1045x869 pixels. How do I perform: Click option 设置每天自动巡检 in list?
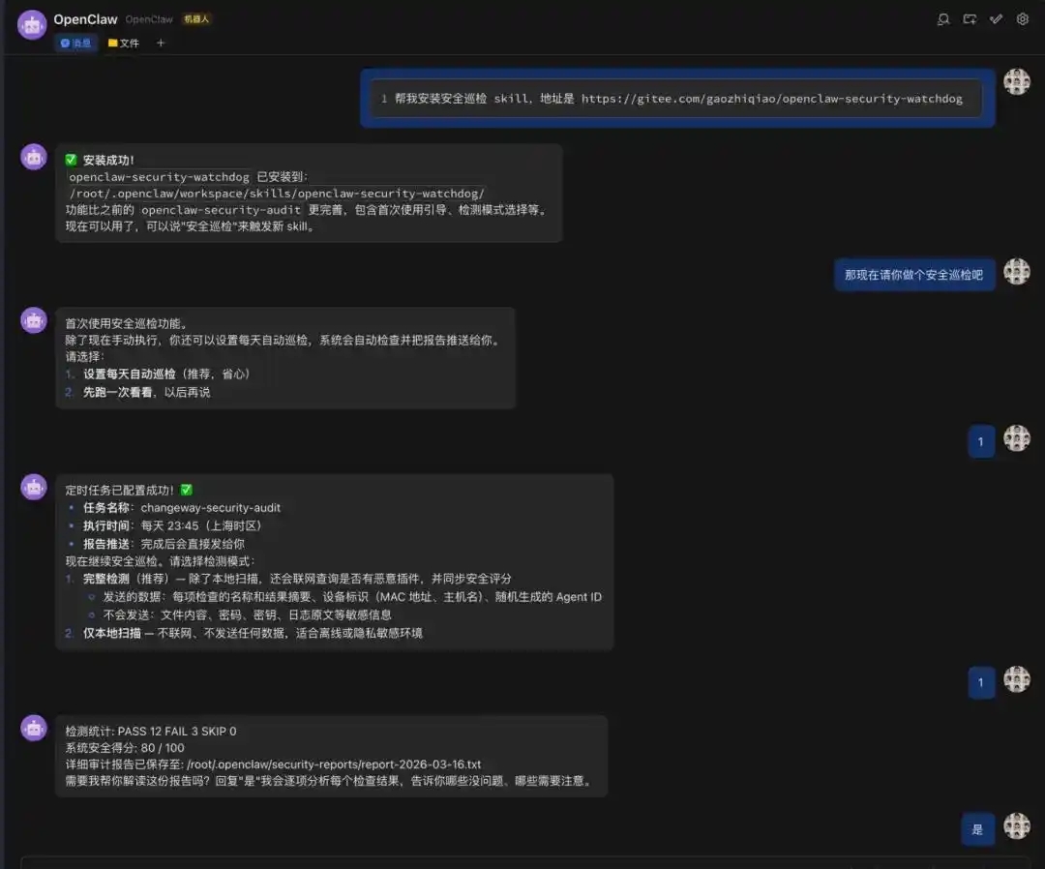[x=130, y=374]
